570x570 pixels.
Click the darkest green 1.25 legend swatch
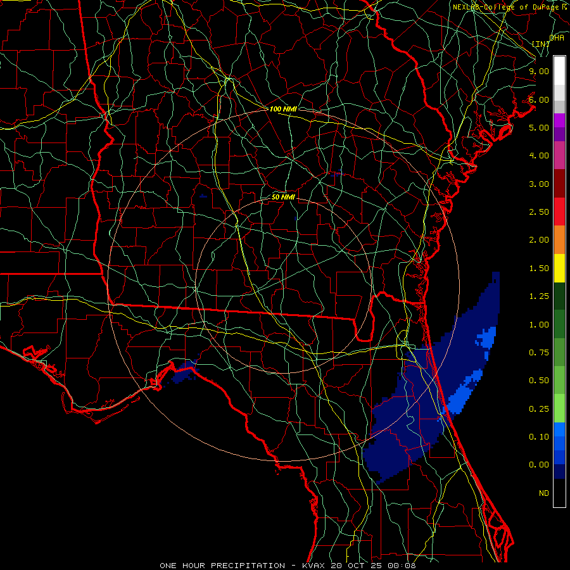pos(559,296)
